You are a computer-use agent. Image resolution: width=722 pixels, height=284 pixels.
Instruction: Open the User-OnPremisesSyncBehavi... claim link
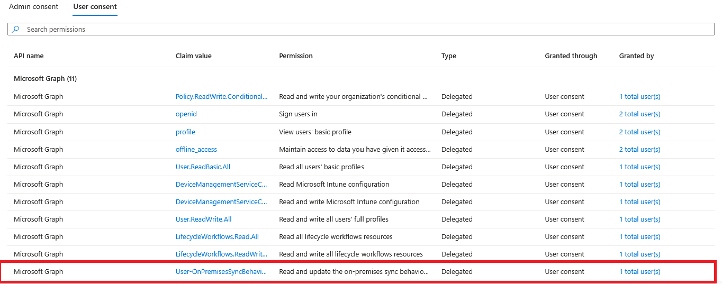pyautogui.click(x=221, y=272)
